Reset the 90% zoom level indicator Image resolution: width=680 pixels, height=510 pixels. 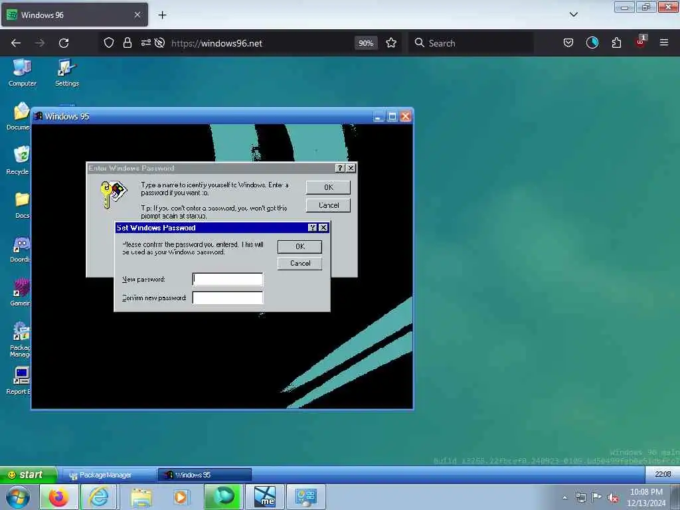[x=366, y=43]
